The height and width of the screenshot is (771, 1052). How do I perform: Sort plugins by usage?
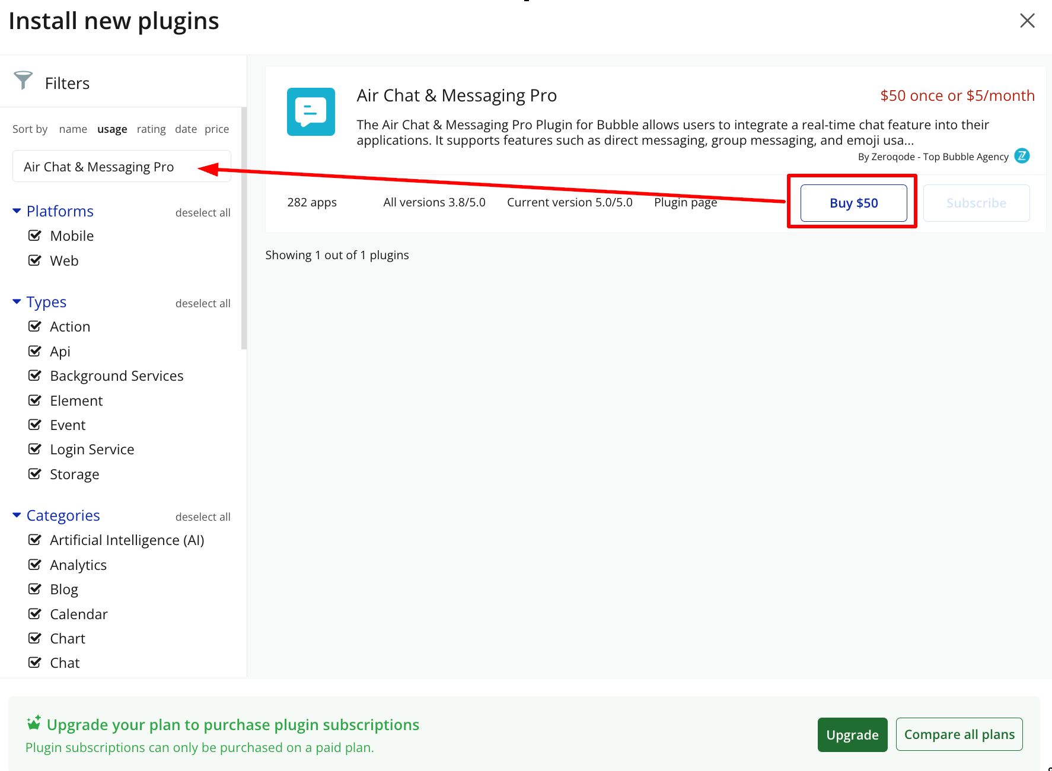click(x=112, y=129)
